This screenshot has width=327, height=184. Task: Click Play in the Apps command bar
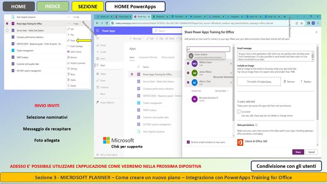point(160,39)
